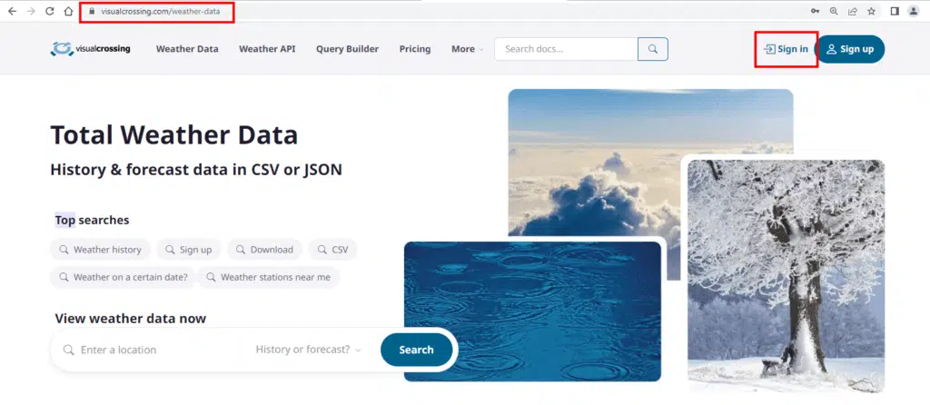930x405 pixels.
Task: Select the Weather history top search chip
Action: [x=101, y=250]
